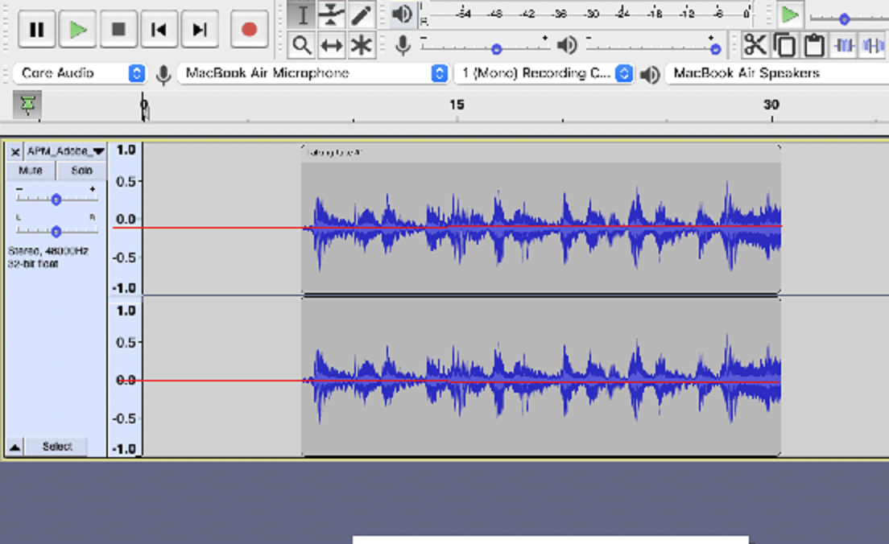
Task: Copy selection using the copy icon
Action: click(784, 46)
